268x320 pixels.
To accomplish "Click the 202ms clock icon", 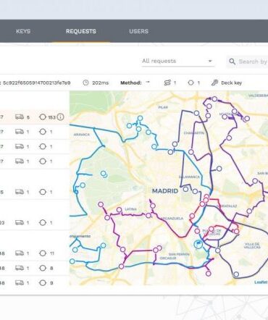I will (85, 83).
